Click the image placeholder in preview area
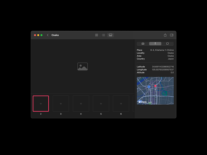 pos(83,66)
